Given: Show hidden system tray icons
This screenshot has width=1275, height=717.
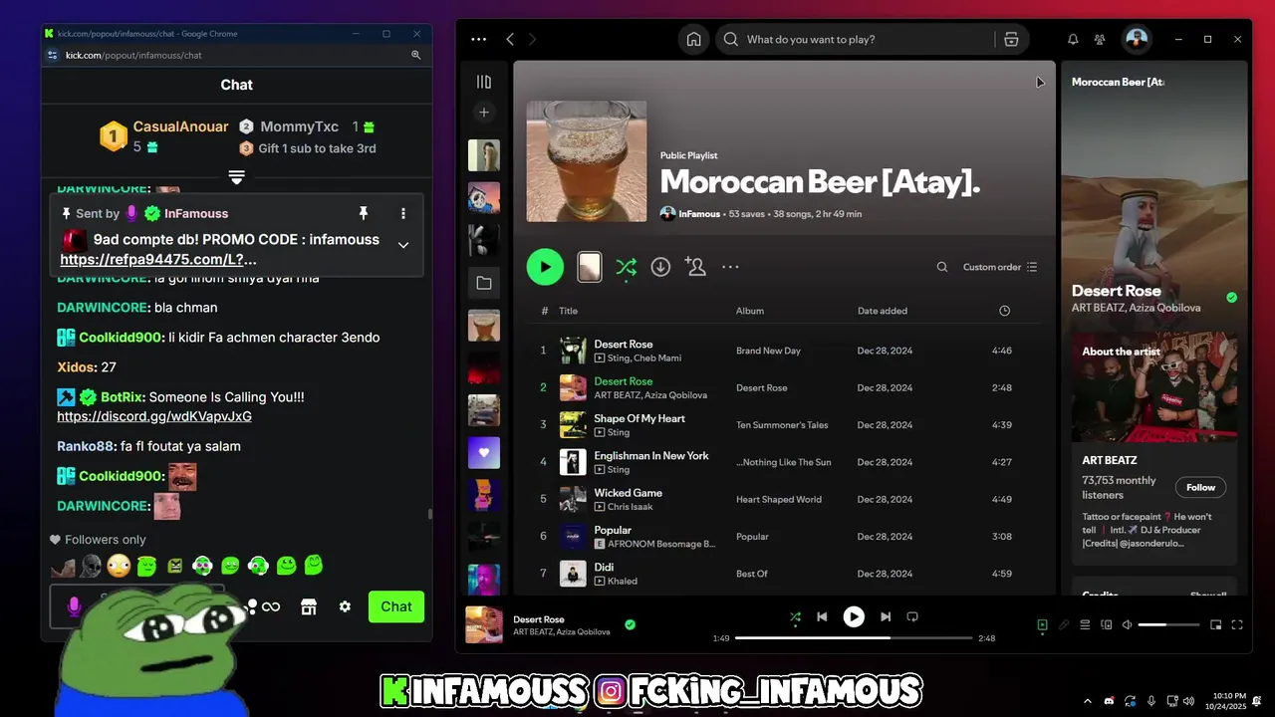Looking at the screenshot, I should pyautogui.click(x=1087, y=701).
